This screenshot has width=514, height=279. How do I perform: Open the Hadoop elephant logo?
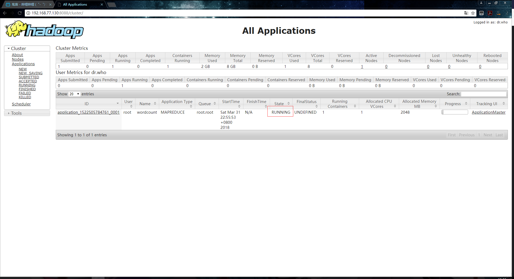(x=44, y=30)
